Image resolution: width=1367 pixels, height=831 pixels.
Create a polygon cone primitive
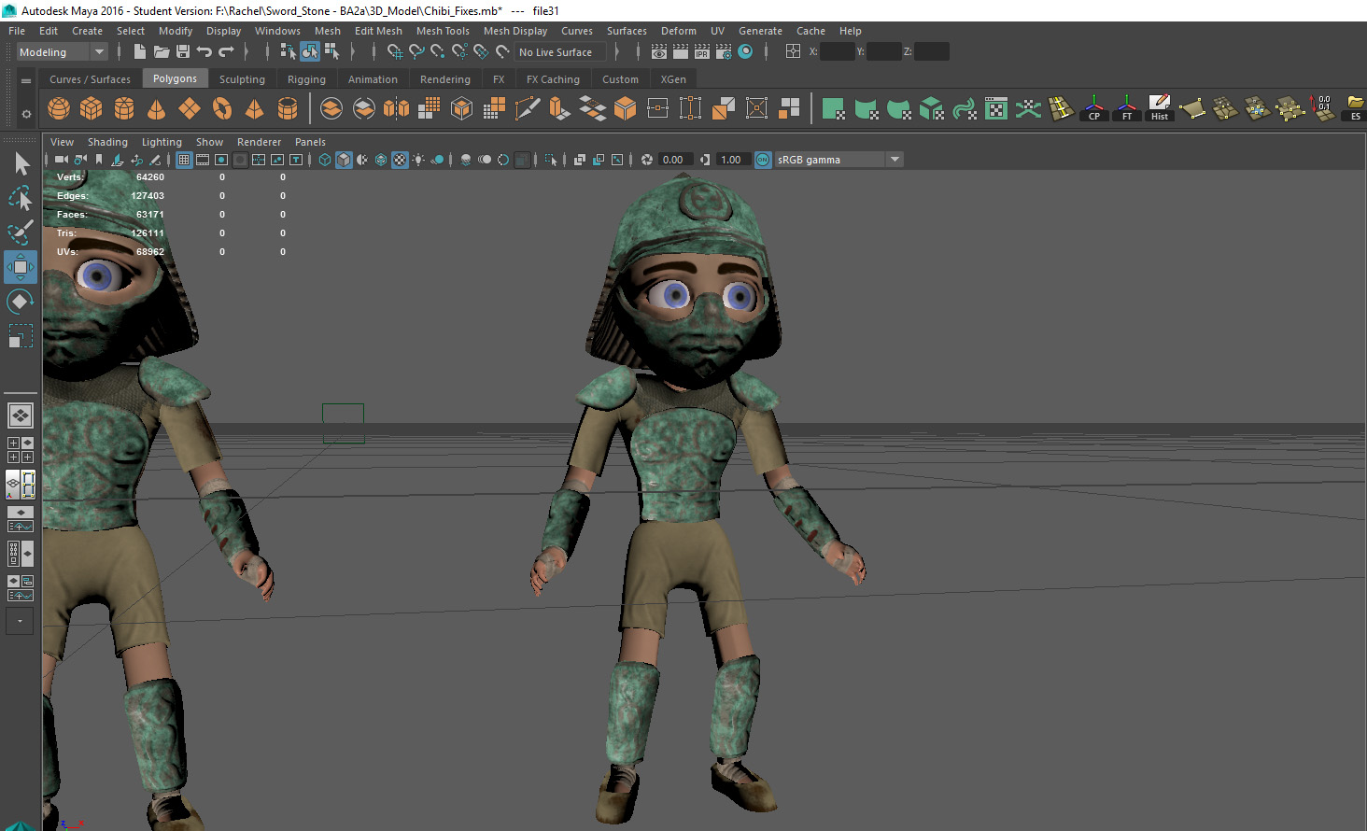[x=156, y=108]
